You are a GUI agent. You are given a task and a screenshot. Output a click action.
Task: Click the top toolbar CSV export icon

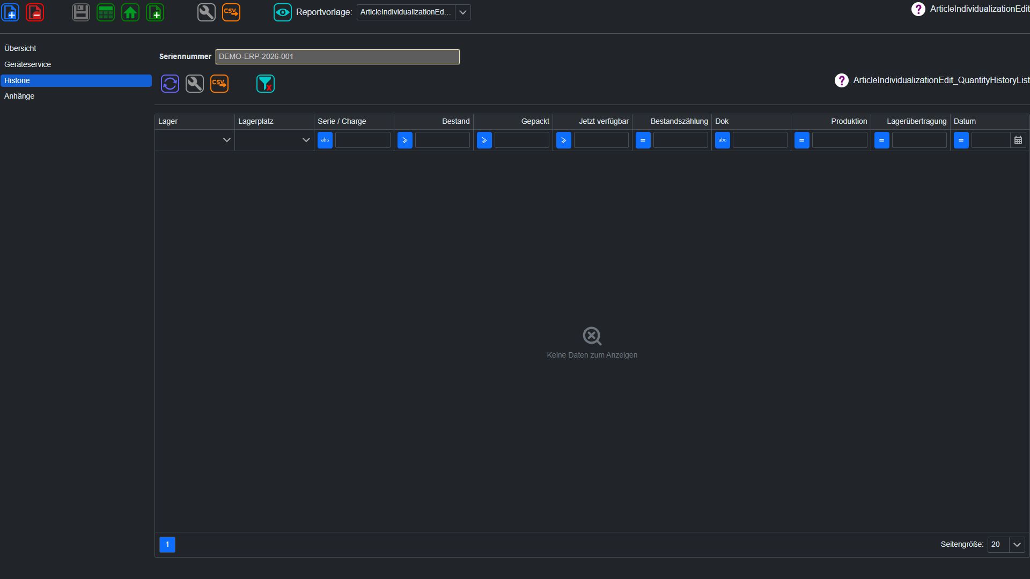tap(231, 12)
